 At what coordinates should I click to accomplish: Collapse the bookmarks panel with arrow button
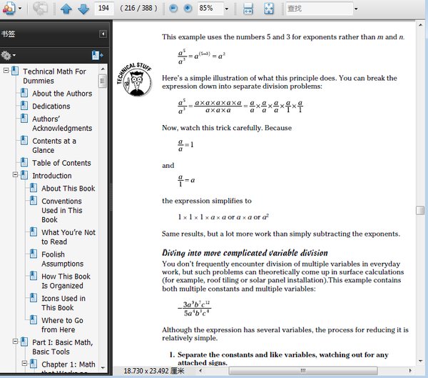(103, 34)
